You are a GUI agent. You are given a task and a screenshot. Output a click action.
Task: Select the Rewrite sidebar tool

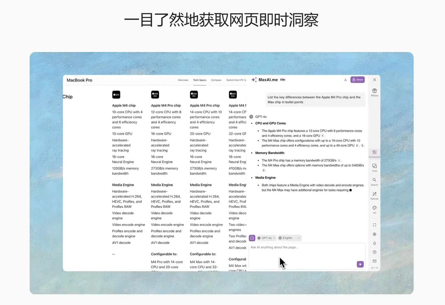click(x=374, y=194)
